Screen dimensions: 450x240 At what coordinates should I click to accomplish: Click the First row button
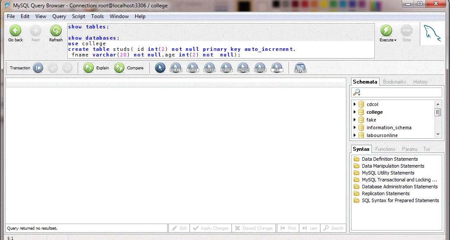tap(288, 228)
